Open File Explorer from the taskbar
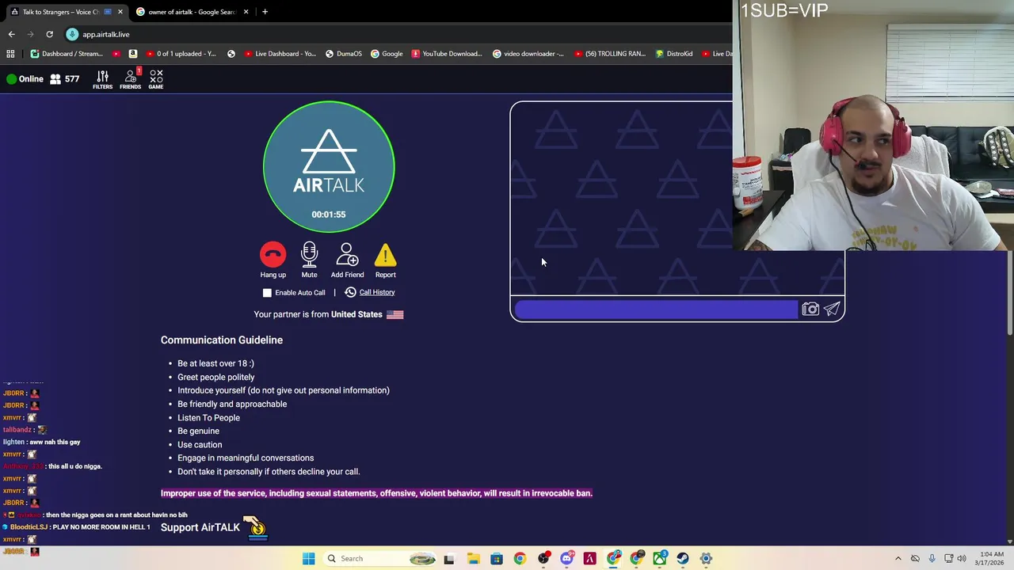 tap(473, 559)
